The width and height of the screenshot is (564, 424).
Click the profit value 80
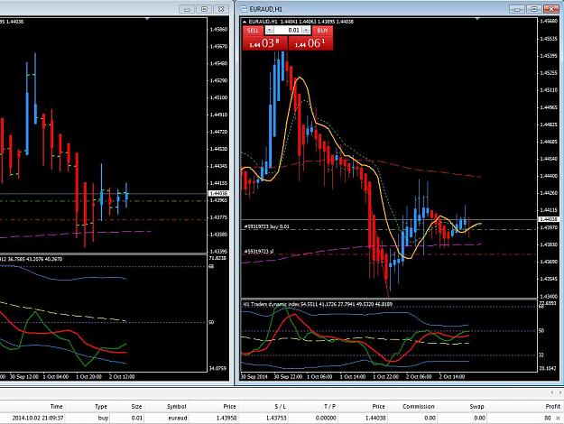pos(548,418)
